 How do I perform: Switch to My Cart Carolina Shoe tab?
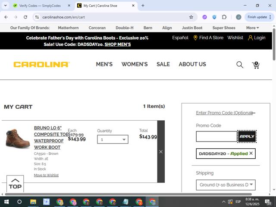coord(107,6)
